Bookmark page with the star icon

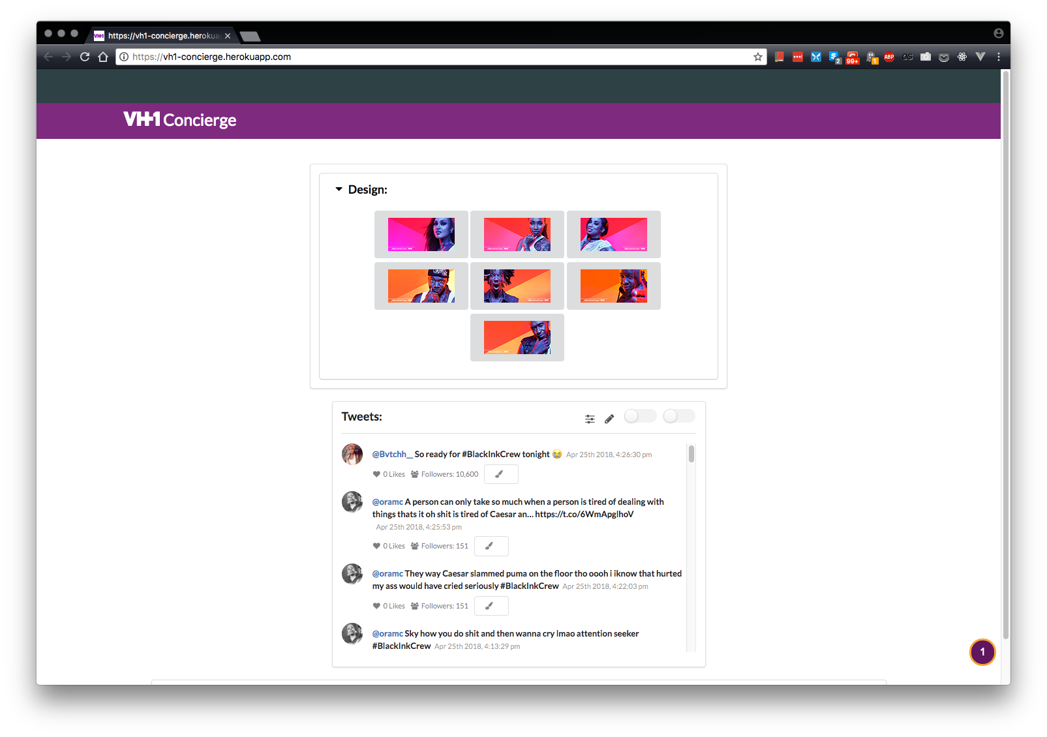[x=758, y=57]
